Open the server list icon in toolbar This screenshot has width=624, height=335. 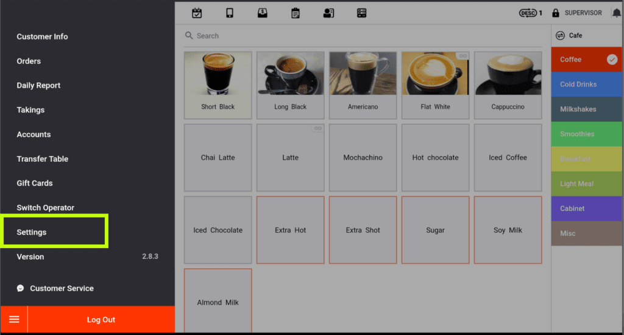click(x=361, y=13)
